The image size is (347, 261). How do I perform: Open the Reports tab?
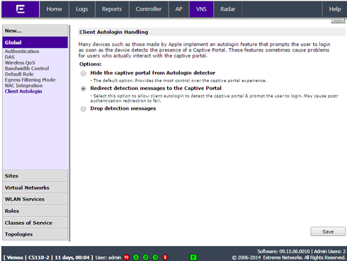pos(112,9)
